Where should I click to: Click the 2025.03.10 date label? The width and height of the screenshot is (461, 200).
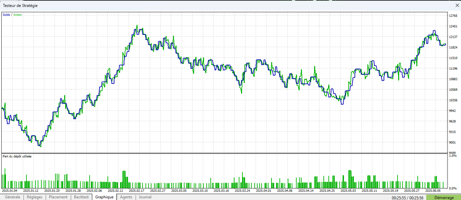200,190
